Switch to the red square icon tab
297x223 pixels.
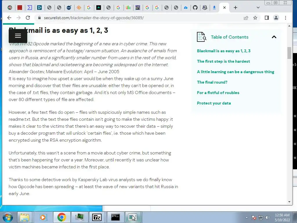point(20,8)
